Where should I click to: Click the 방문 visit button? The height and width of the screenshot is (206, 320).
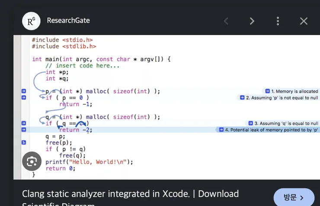click(294, 197)
